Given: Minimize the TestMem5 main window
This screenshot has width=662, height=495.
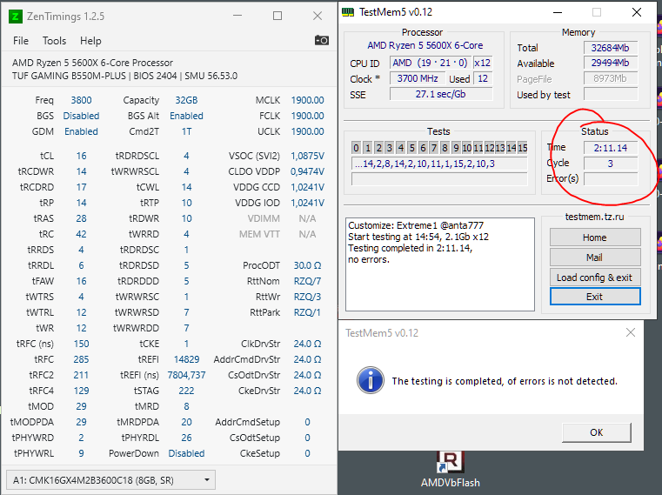Looking at the screenshot, I should tap(558, 13).
